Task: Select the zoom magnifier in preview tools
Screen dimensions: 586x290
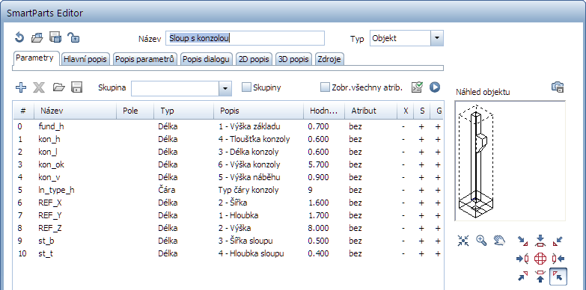Action: [482, 241]
